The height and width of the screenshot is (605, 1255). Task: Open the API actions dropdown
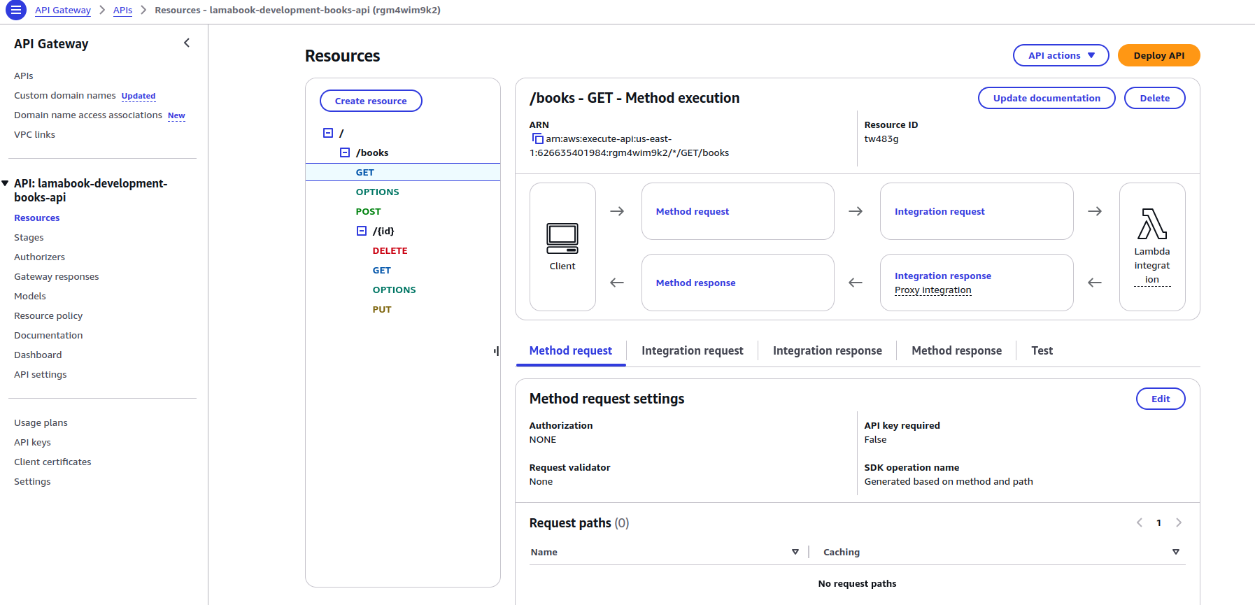tap(1061, 55)
